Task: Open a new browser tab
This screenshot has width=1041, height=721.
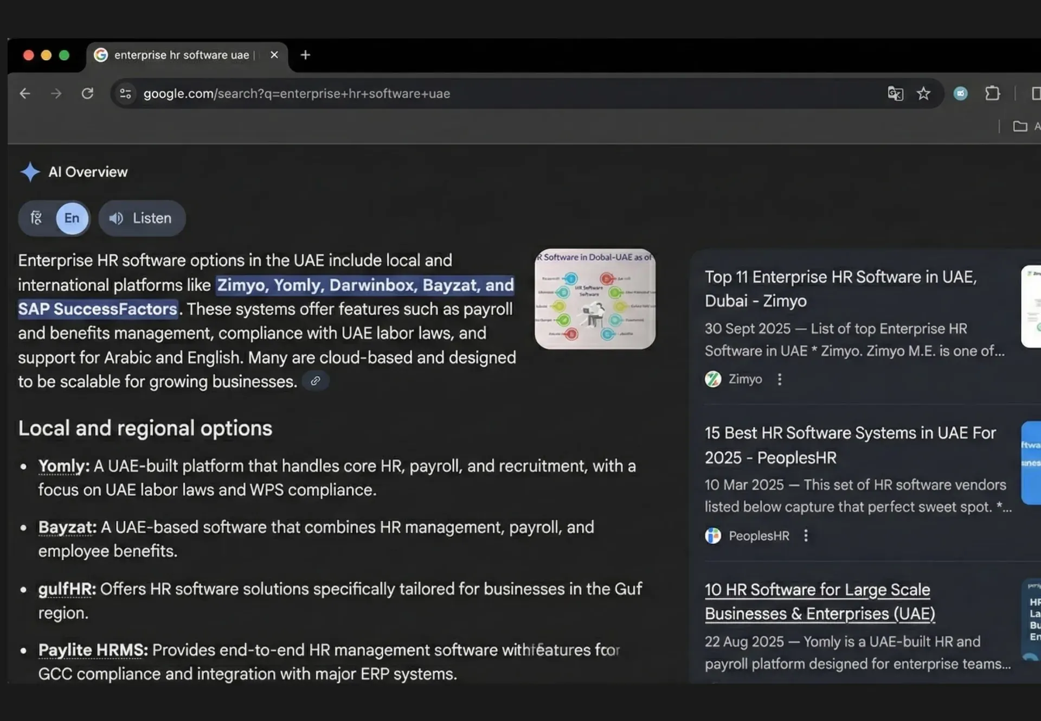Action: click(305, 55)
